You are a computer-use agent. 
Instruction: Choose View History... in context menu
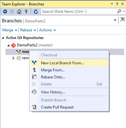69,92
